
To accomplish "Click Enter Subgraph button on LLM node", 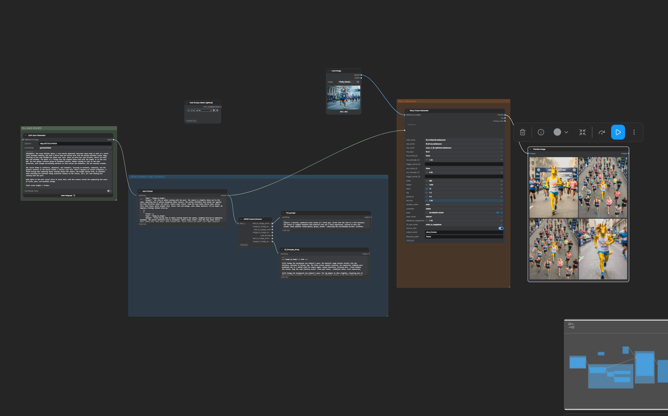I will (68, 195).
